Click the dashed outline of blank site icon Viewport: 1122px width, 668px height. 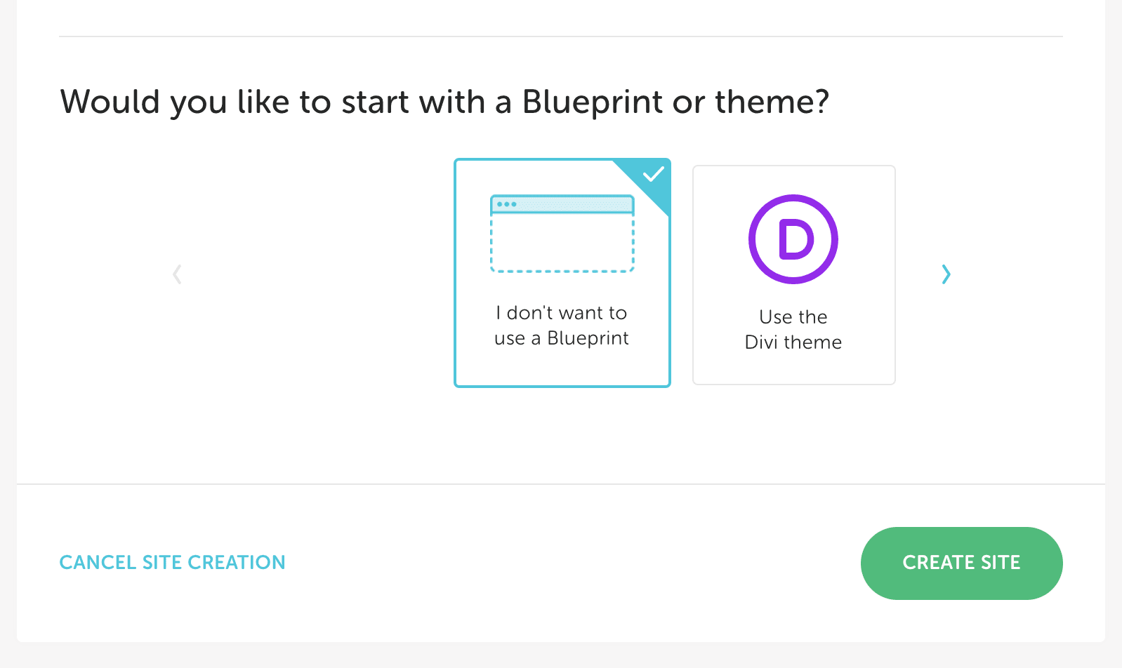click(x=562, y=270)
